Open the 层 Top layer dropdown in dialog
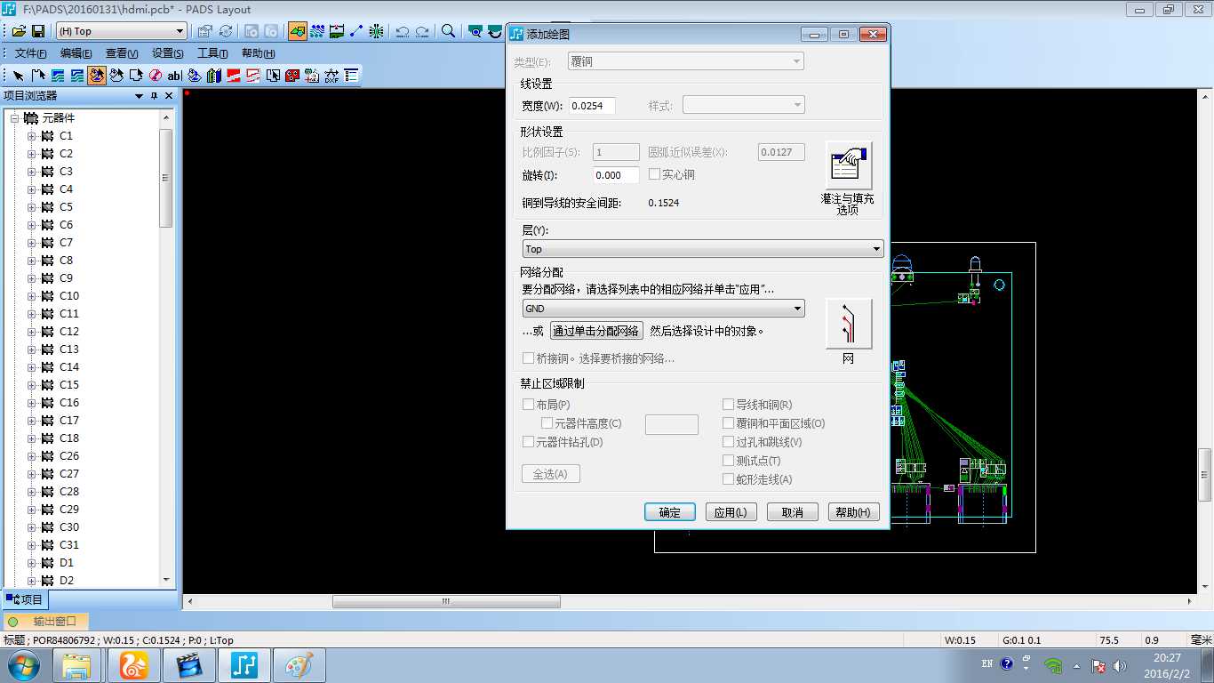The width and height of the screenshot is (1214, 683). click(x=702, y=249)
